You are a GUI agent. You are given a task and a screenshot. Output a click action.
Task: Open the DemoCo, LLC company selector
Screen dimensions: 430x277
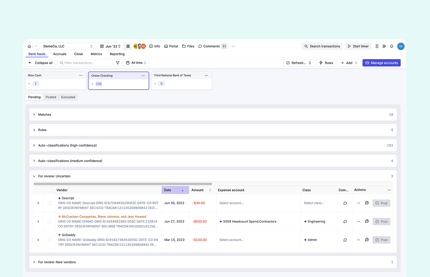coord(68,46)
